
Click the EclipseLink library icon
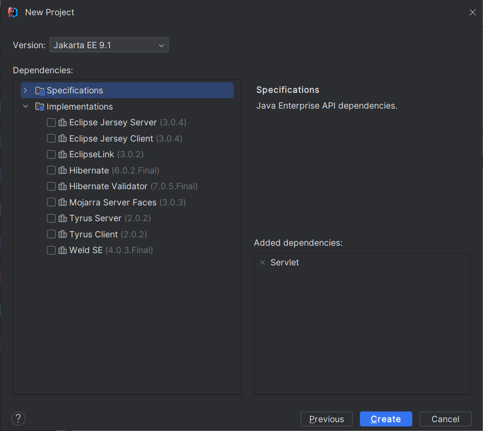62,154
